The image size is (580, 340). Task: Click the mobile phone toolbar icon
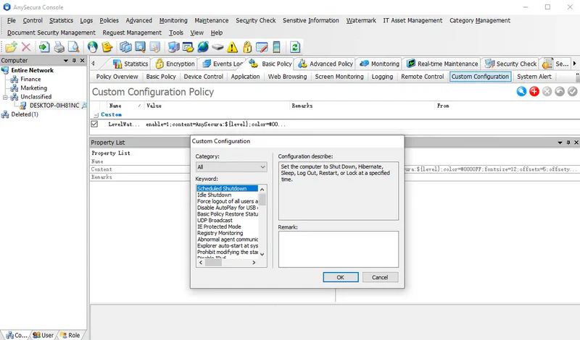click(276, 47)
